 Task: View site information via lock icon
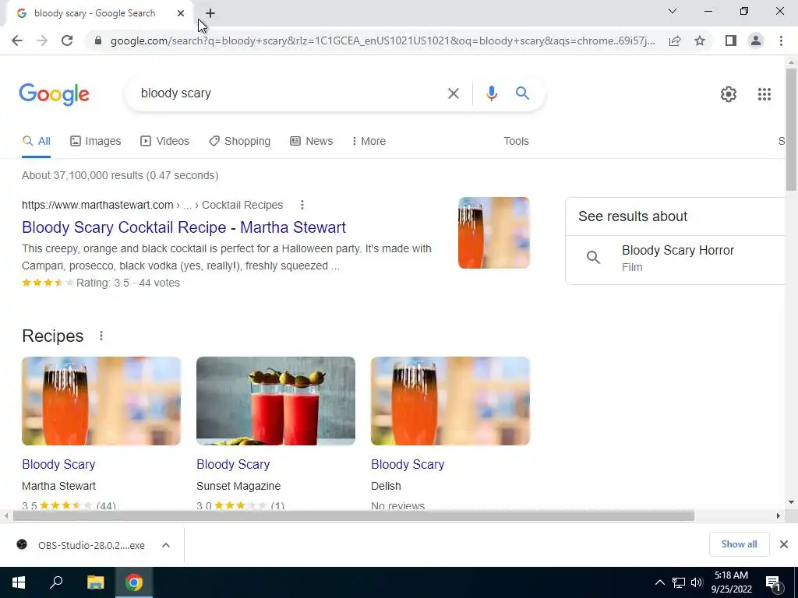point(98,40)
